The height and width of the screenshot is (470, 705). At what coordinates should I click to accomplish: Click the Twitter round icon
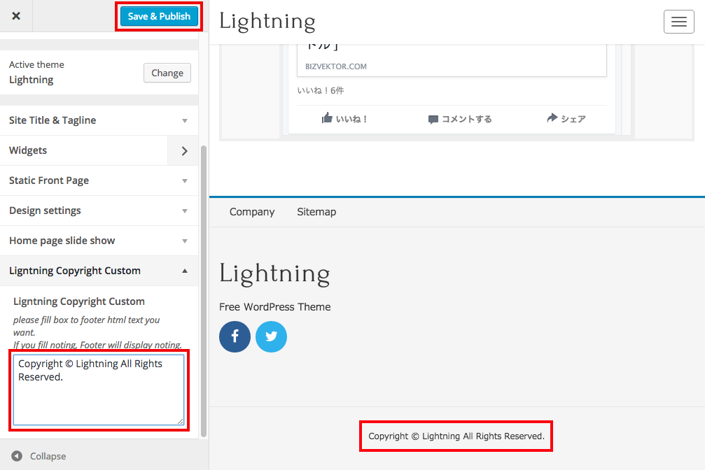[x=271, y=336]
